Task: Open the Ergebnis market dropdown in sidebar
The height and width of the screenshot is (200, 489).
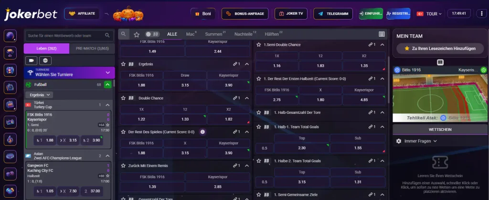Action: coord(39,95)
